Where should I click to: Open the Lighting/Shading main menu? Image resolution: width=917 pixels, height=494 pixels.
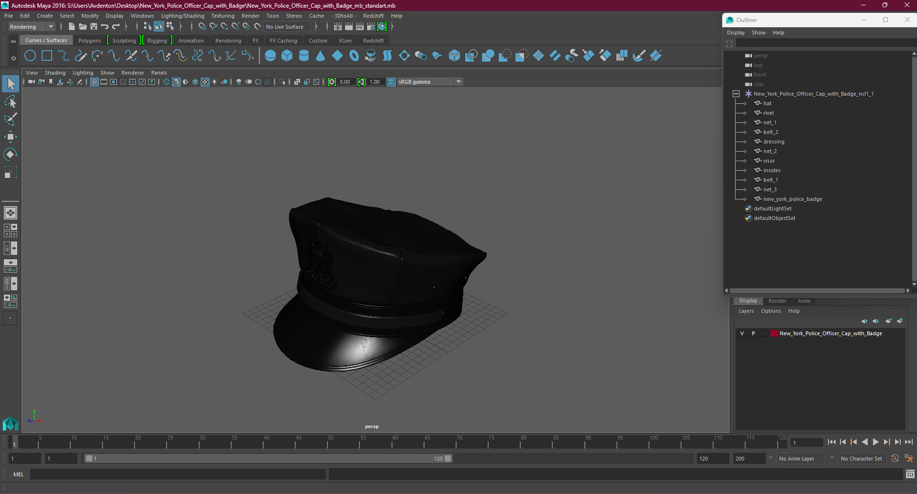[182, 16]
